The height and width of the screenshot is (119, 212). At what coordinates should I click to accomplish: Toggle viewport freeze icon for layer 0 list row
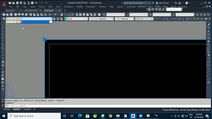14,22
